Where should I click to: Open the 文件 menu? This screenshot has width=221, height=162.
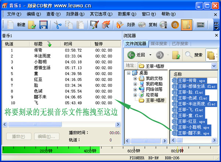pyautogui.click(x=14, y=14)
